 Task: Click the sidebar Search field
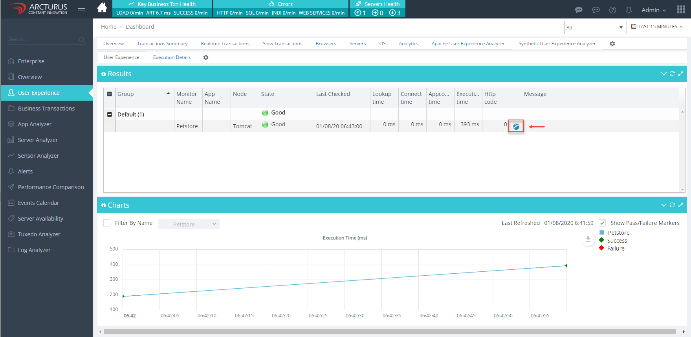(43, 39)
